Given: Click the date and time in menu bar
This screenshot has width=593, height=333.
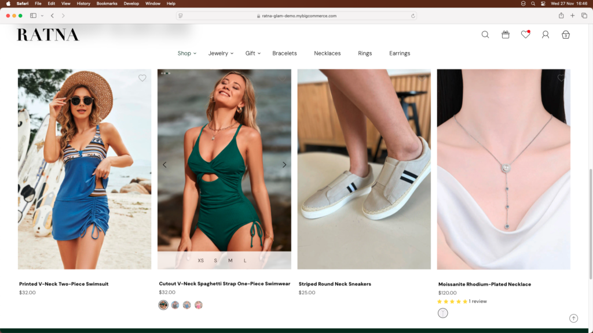Looking at the screenshot, I should [569, 3].
